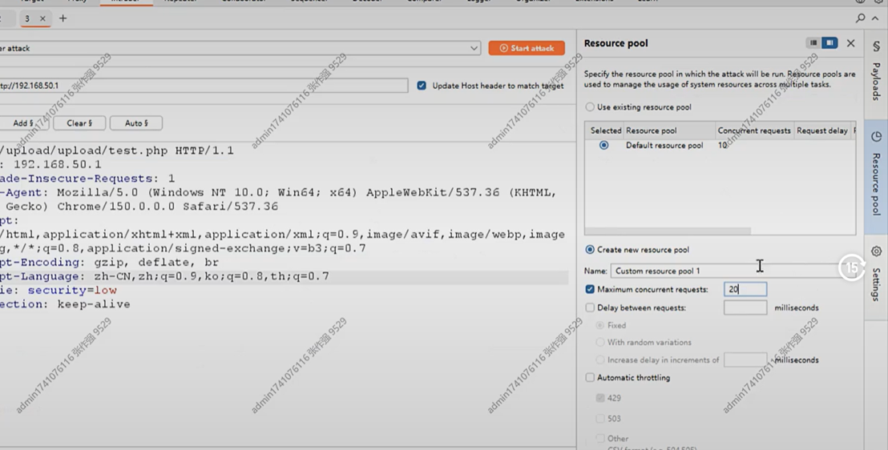Click the delay between requests milliseconds field
The image size is (888, 450).
tap(745, 308)
